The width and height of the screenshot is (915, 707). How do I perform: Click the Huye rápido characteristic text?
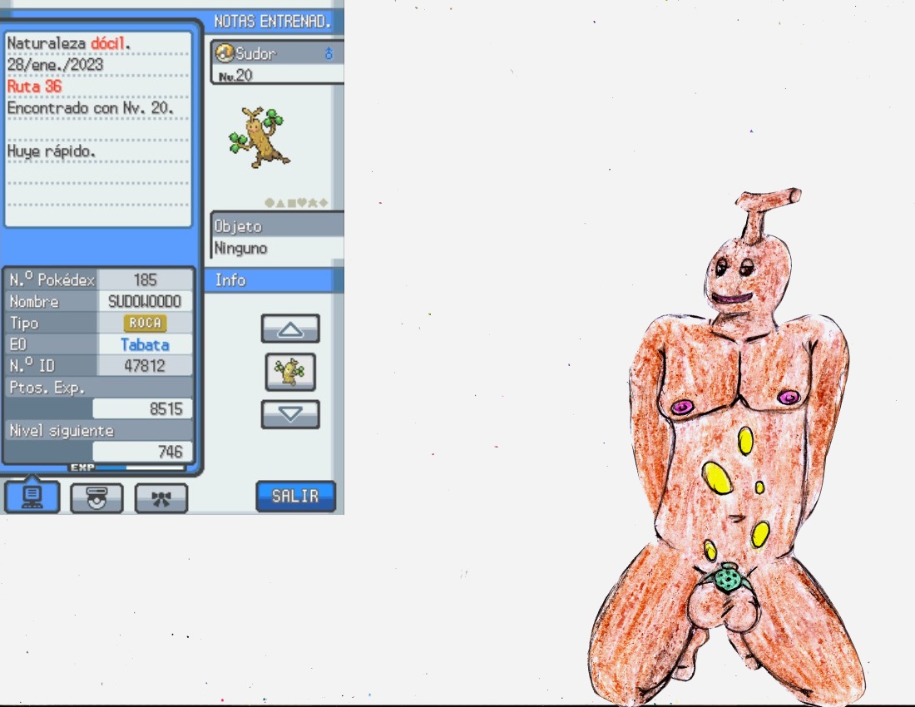coord(52,151)
